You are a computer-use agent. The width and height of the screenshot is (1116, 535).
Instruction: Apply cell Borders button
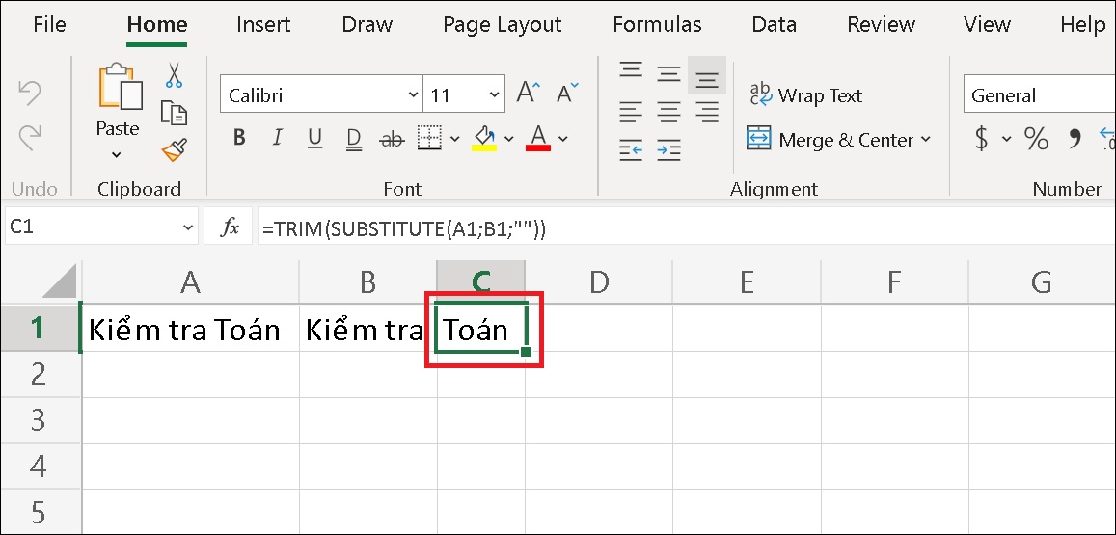429,138
